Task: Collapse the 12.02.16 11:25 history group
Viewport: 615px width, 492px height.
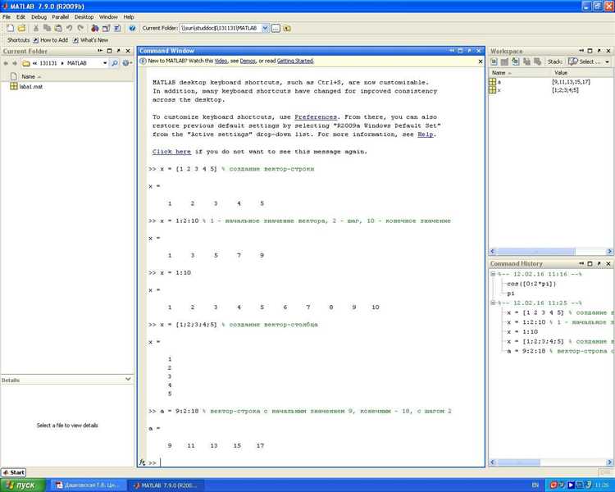Action: pyautogui.click(x=493, y=303)
